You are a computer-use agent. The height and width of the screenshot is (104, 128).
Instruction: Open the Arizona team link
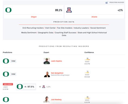(x=94, y=17)
